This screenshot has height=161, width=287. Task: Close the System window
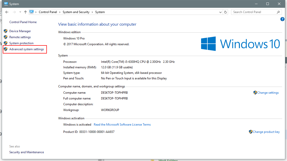click(279, 4)
